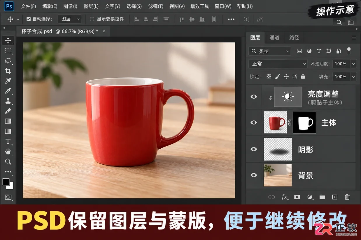The width and height of the screenshot is (361, 240).
Task: Click the Align left edges icon
Action: pyautogui.click(x=136, y=19)
